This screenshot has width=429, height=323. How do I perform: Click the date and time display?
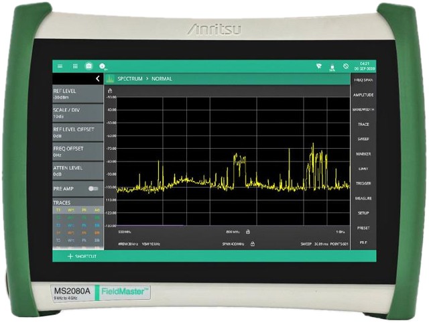pos(365,66)
